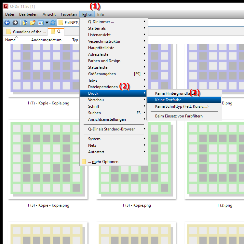Open the Datei menu

pyautogui.click(x=9, y=14)
